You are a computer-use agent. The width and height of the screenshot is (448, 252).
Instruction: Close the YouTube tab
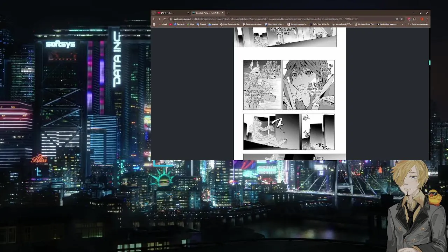pyautogui.click(x=188, y=13)
